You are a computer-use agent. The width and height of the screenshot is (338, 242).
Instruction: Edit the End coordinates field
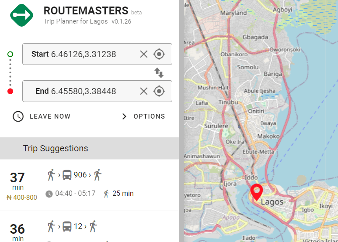[x=83, y=91]
